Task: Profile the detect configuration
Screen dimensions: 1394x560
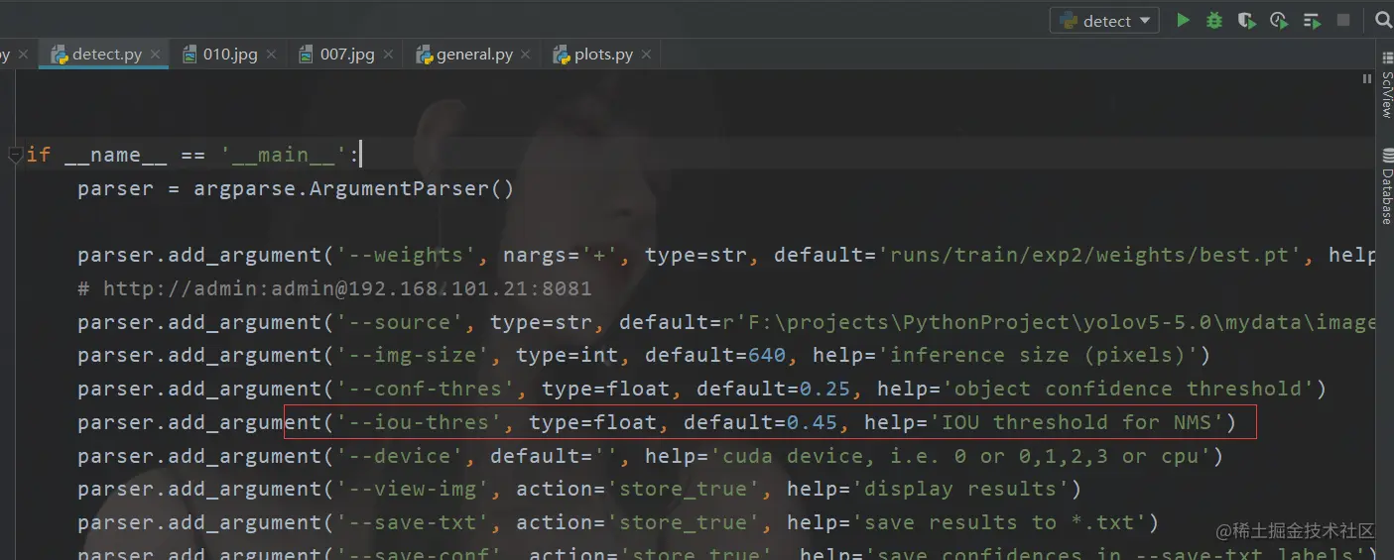Action: [1279, 20]
